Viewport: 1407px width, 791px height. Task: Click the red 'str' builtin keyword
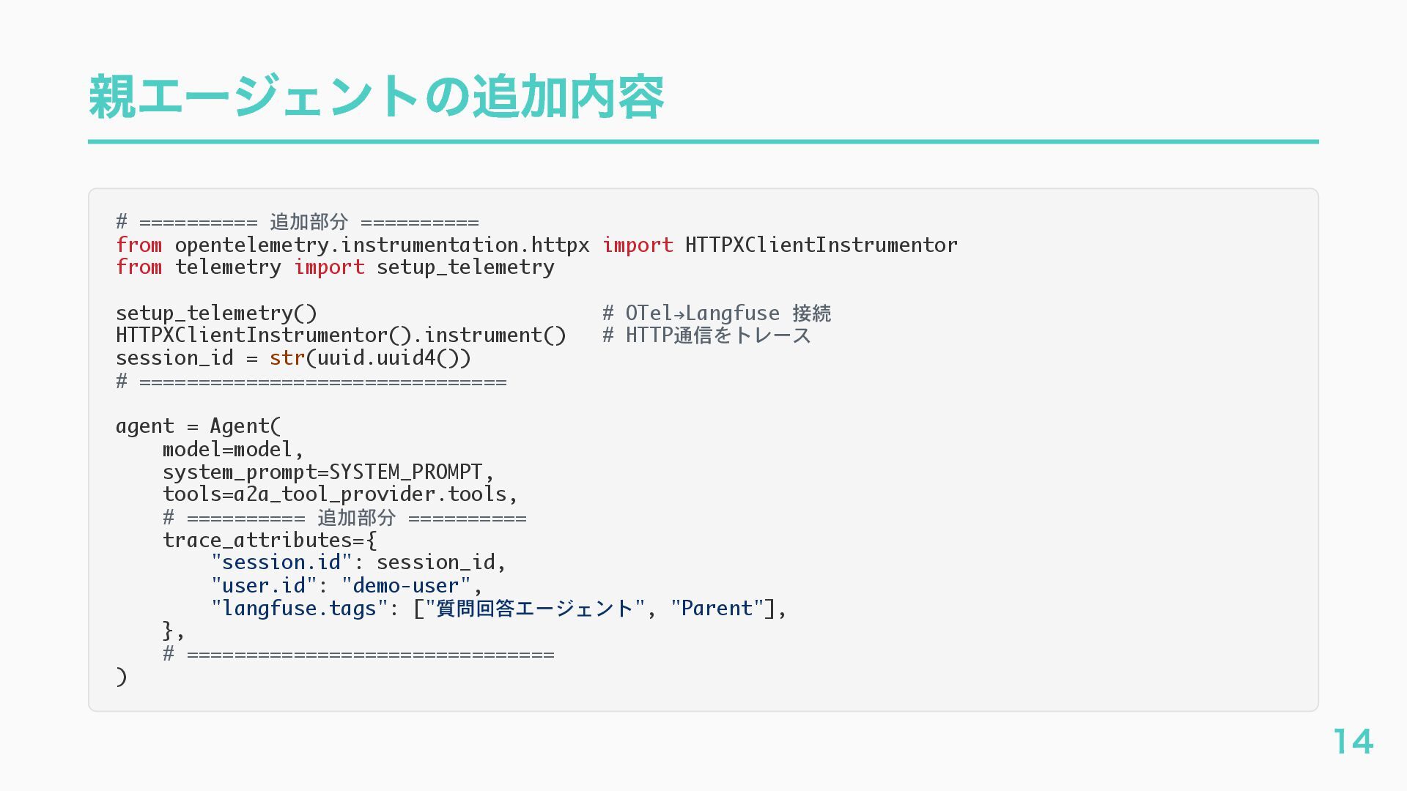pos(287,358)
